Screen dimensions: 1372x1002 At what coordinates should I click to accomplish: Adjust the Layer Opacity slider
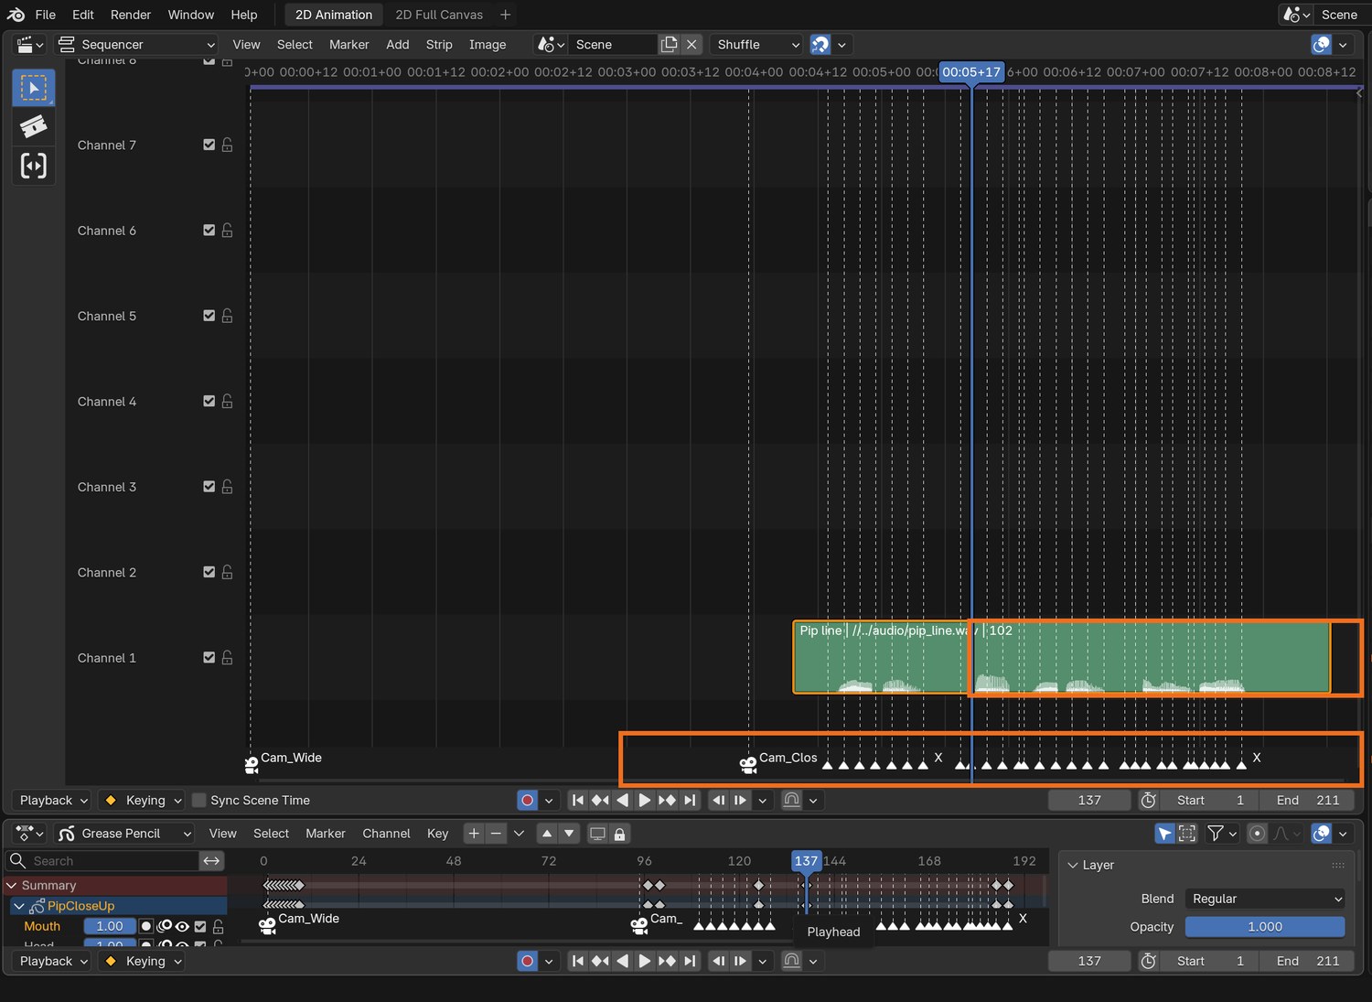pos(1265,926)
